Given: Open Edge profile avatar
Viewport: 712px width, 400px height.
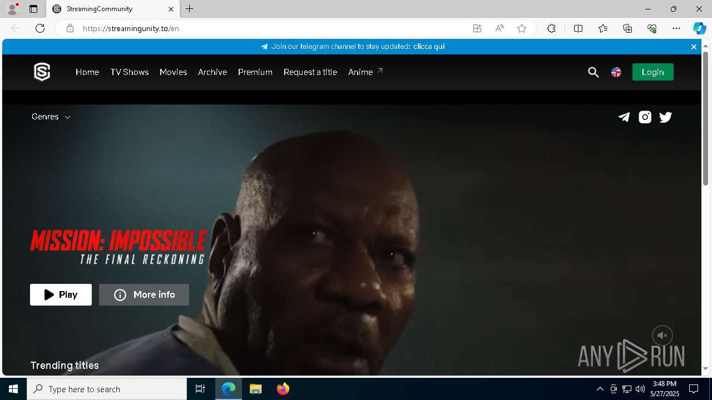Looking at the screenshot, I should [12, 9].
